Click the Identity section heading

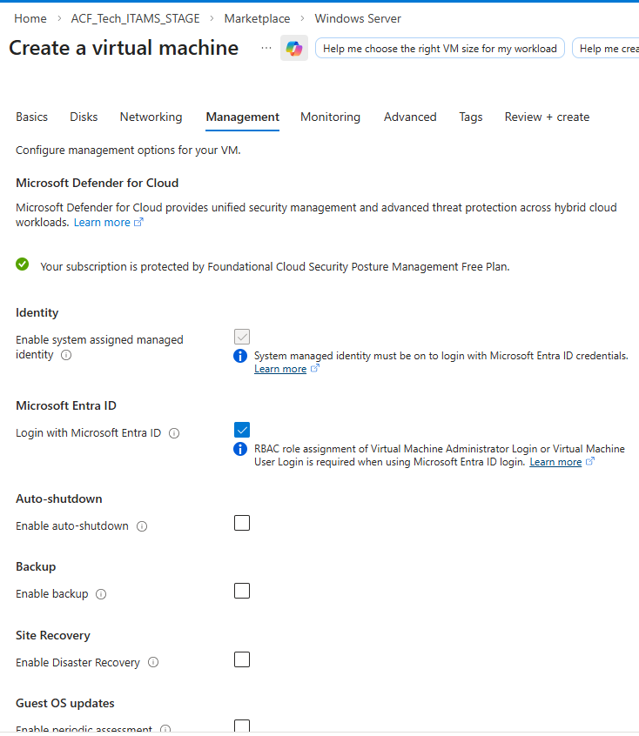(37, 312)
